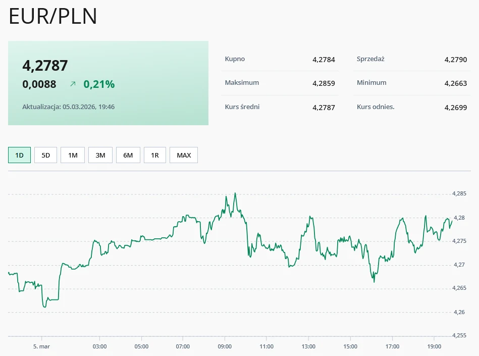The height and width of the screenshot is (356, 479).
Task: Click the Minimum value 4,2663
Action: (x=455, y=83)
